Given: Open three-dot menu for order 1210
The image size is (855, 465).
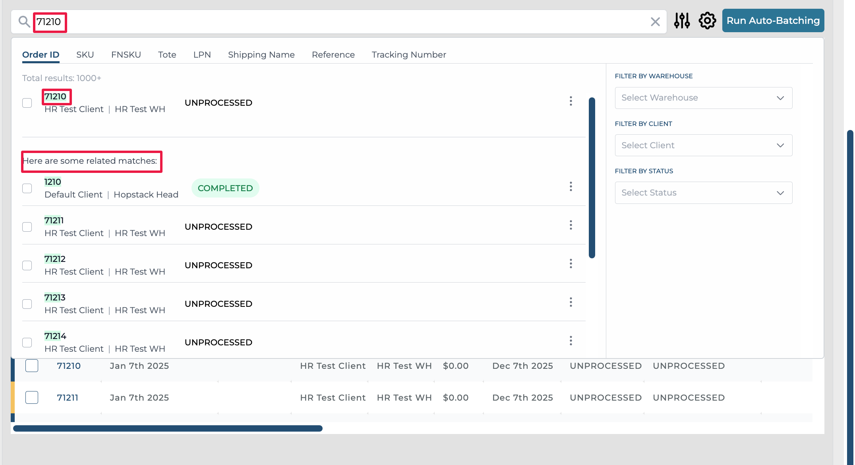Looking at the screenshot, I should coord(571,187).
